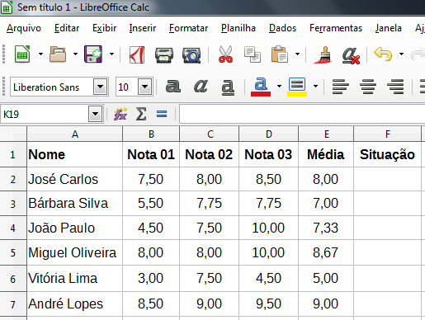Viewport: 425px width, 320px height.
Task: Click the Name Box showing K19
Action: click(x=45, y=114)
